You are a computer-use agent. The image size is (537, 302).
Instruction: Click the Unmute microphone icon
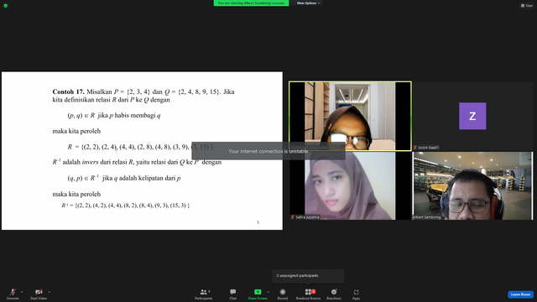[13, 292]
